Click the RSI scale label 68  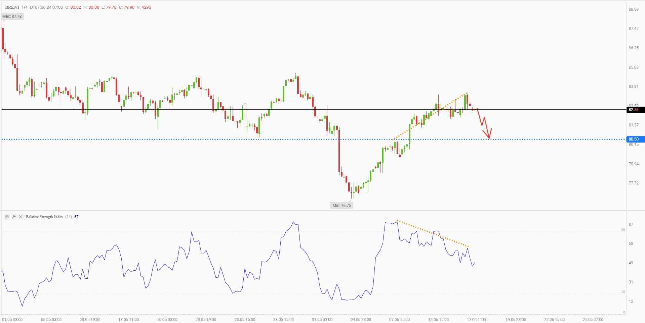coord(631,244)
